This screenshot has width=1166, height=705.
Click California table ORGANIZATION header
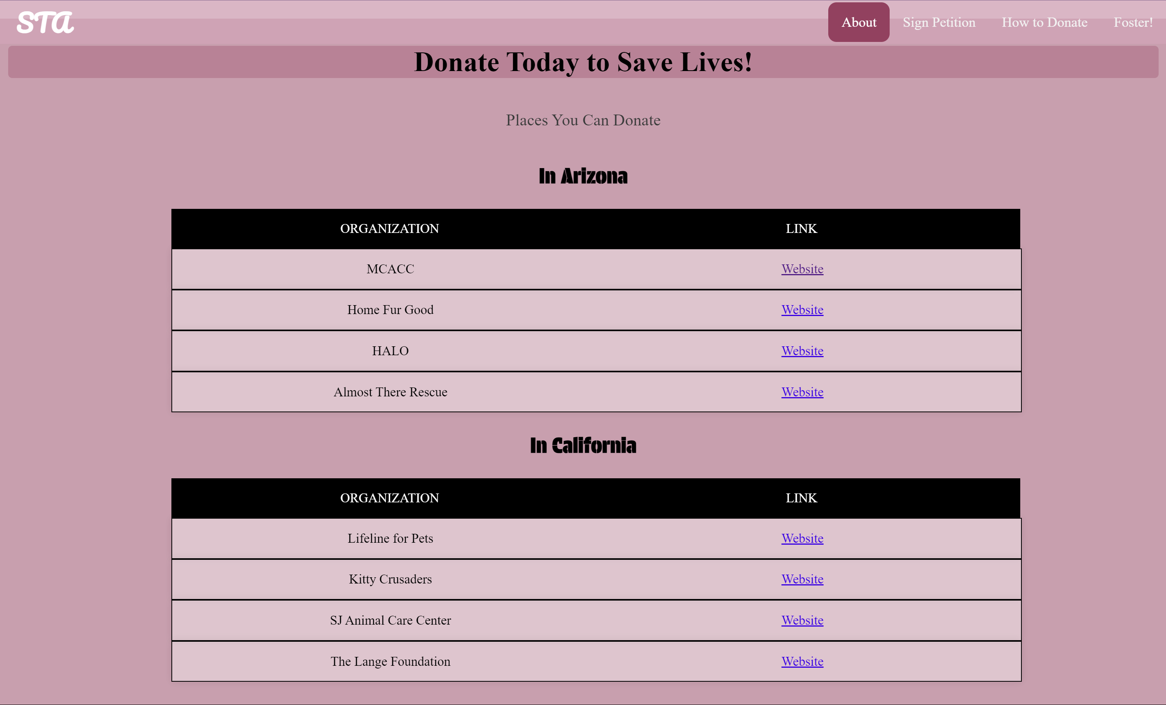coord(389,498)
